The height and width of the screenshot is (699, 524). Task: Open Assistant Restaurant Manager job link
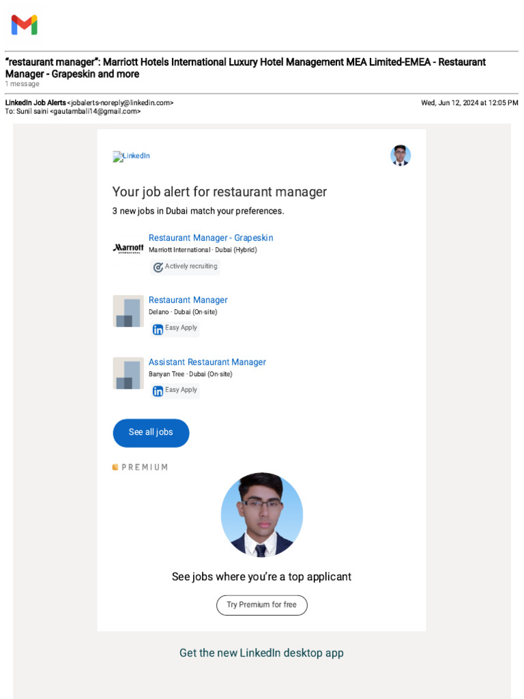pos(207,362)
